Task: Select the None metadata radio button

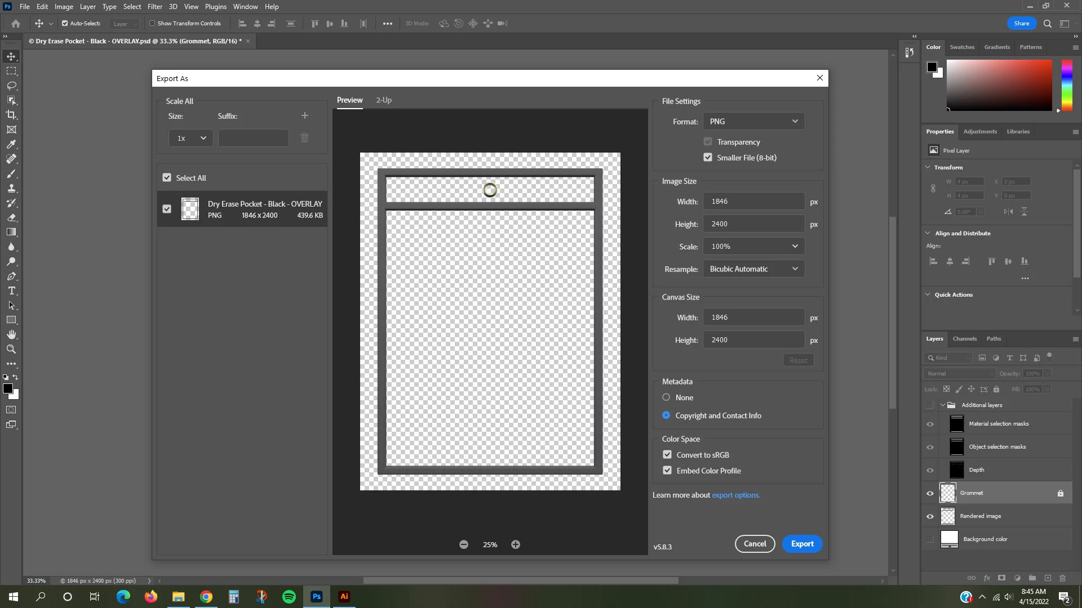Action: click(x=666, y=397)
